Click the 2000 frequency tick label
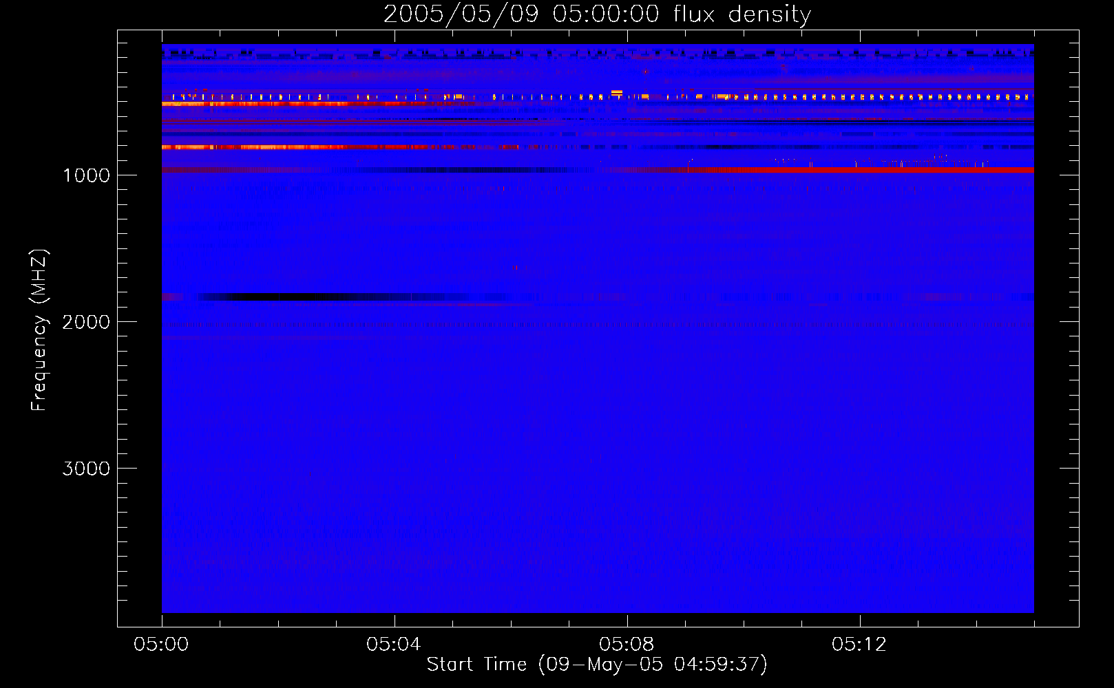This screenshot has width=1114, height=688. click(x=86, y=322)
